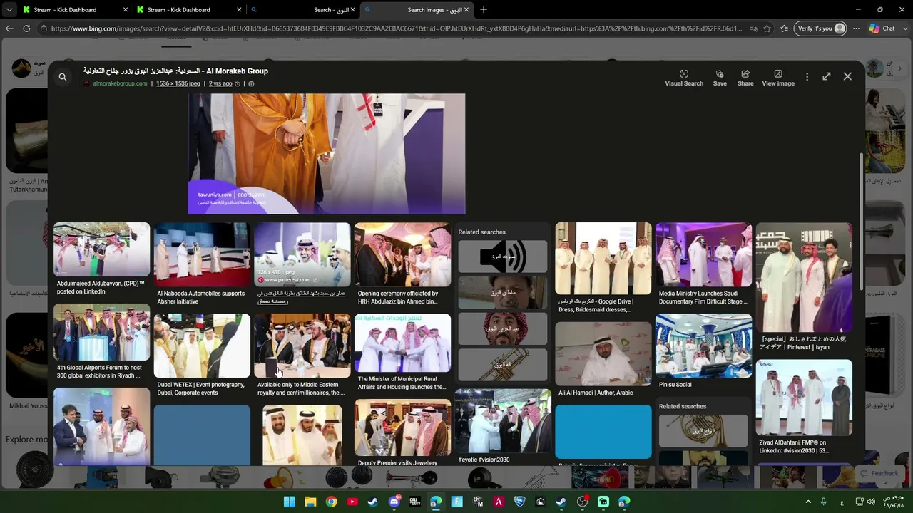
Task: Select related search صوت البوق with speaker image
Action: click(x=503, y=256)
